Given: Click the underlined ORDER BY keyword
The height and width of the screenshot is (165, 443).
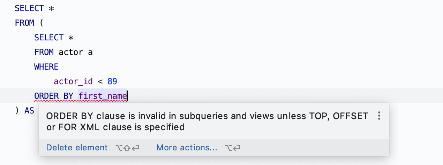Looking at the screenshot, I should tap(54, 96).
